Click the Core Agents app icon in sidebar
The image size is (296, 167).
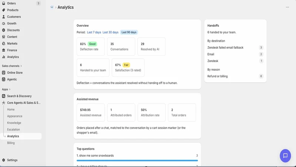coord(4,103)
